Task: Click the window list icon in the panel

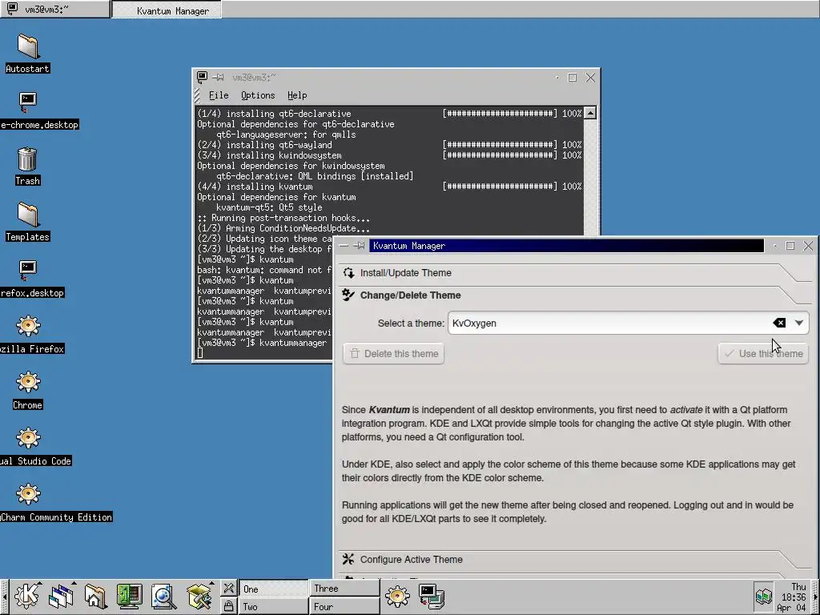Action: [61, 596]
